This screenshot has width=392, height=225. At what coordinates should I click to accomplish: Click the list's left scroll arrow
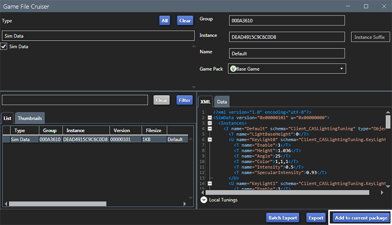5,204
